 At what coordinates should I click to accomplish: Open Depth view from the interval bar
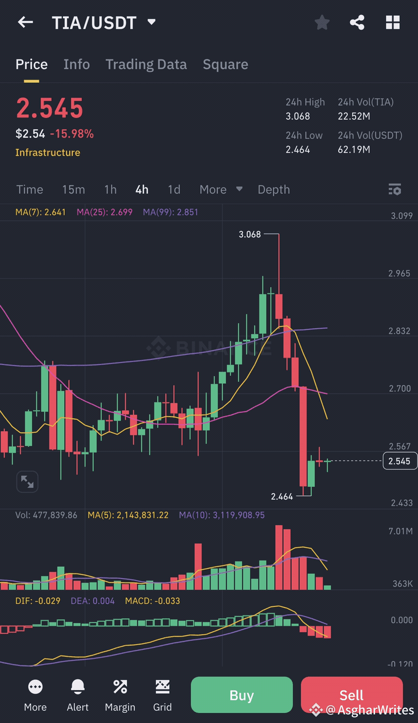click(x=274, y=189)
